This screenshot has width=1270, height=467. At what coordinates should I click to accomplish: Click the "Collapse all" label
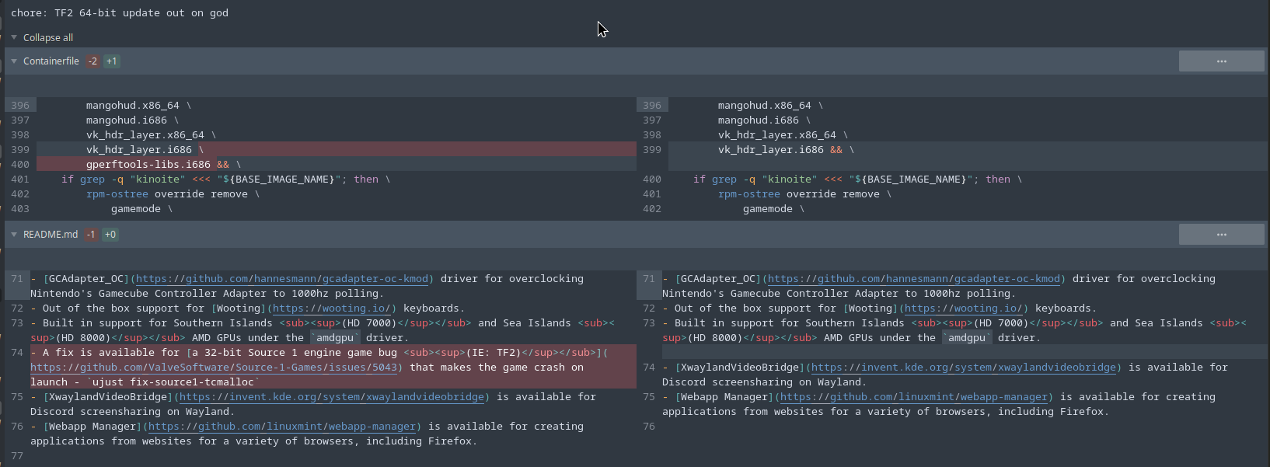click(48, 37)
